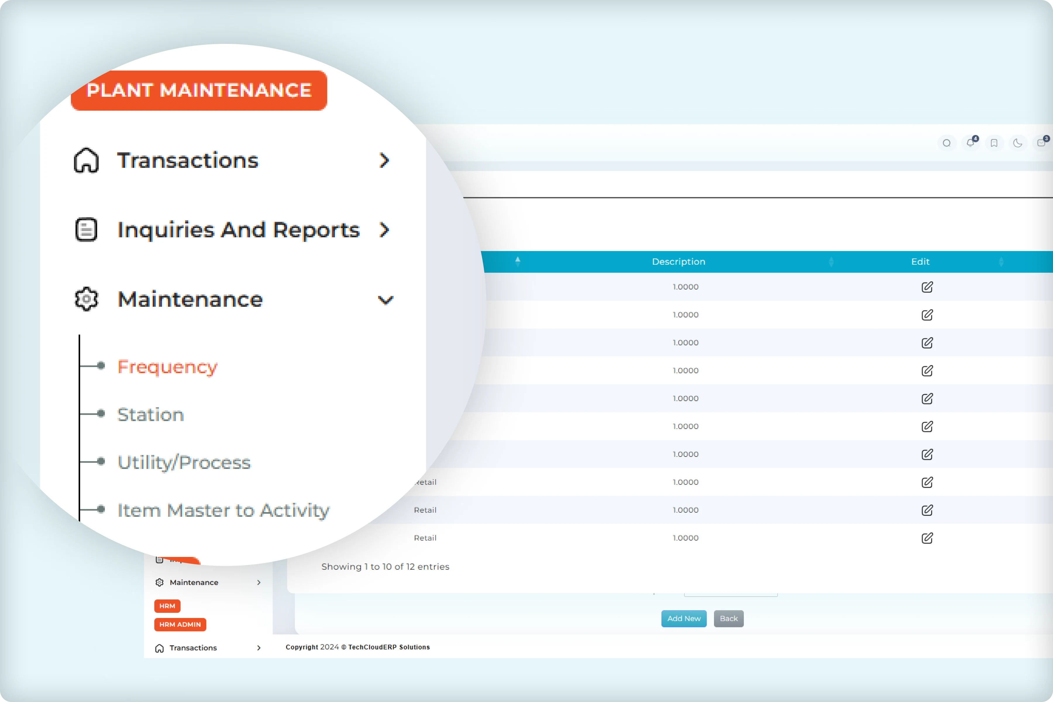Open Item Master to Activity
Screen dimensions: 1053x702
(223, 510)
